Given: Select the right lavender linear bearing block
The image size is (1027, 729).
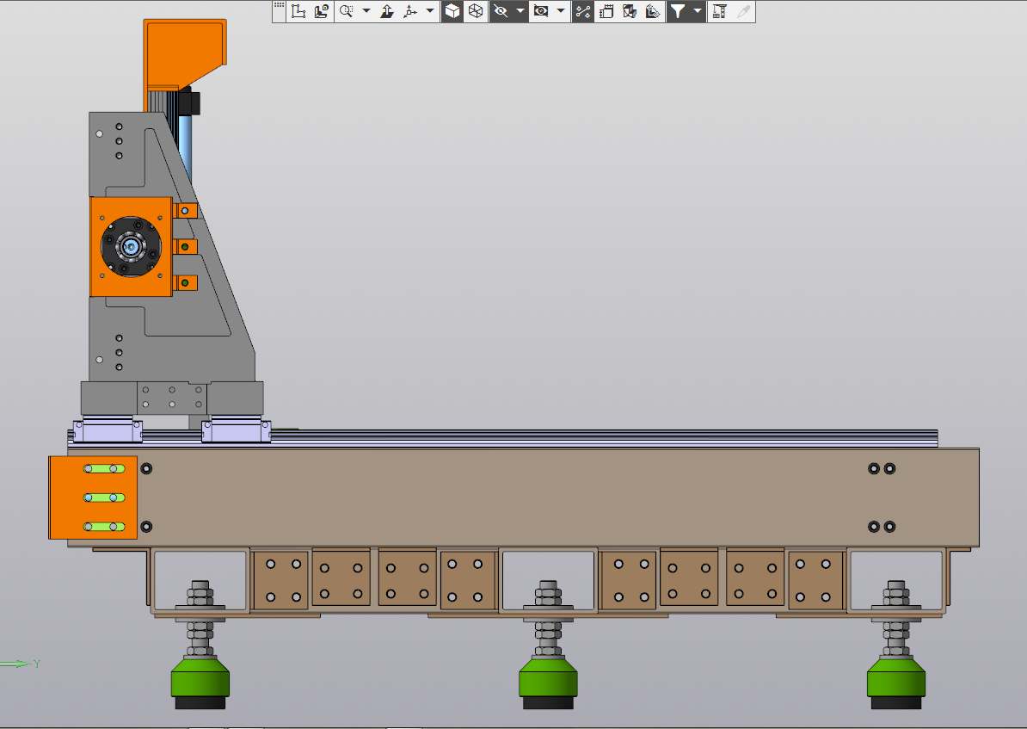Looking at the screenshot, I should (236, 431).
